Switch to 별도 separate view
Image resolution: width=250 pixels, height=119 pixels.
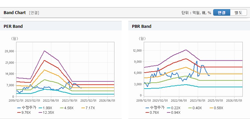point(238,12)
